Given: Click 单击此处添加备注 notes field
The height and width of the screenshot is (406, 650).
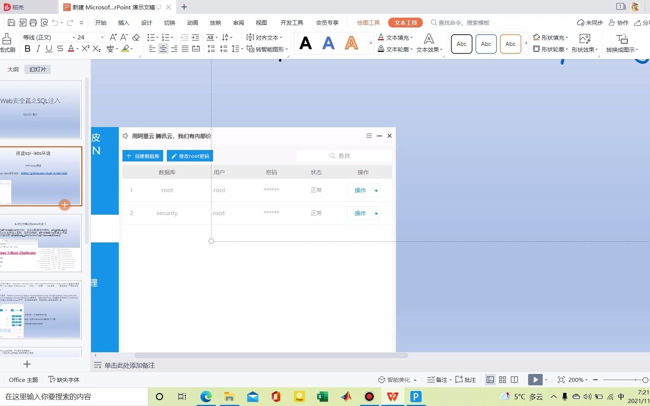Looking at the screenshot, I should pos(129,365).
